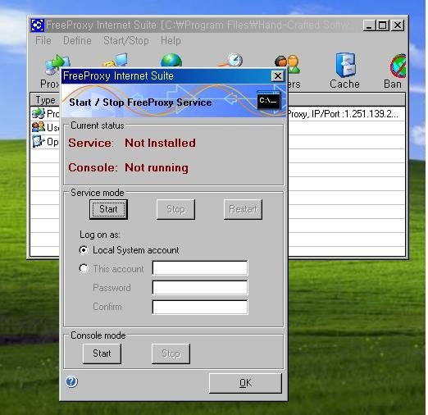Open the Ban toolbar icon

(x=398, y=66)
